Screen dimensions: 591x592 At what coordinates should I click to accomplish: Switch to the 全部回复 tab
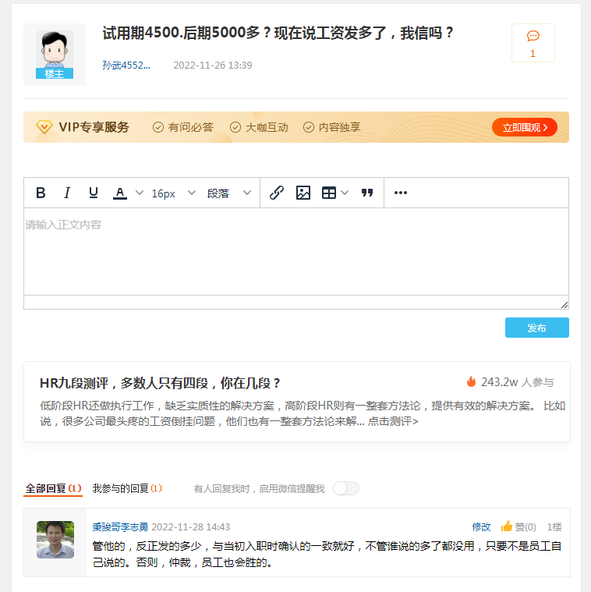pyautogui.click(x=52, y=488)
